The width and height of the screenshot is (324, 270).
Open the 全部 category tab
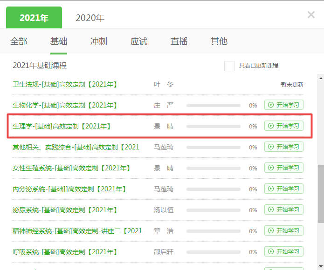point(19,41)
